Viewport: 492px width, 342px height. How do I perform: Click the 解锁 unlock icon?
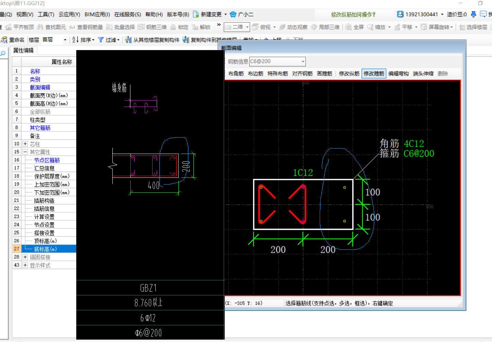click(x=195, y=27)
